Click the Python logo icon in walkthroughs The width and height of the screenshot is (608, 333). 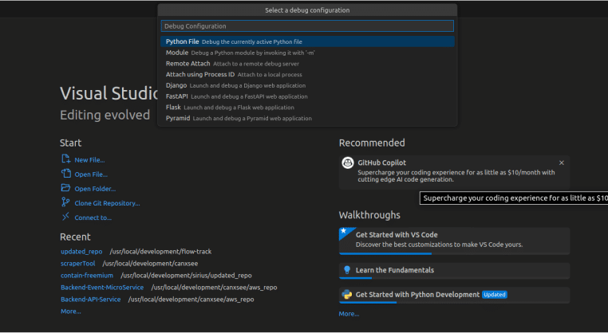pyautogui.click(x=347, y=294)
